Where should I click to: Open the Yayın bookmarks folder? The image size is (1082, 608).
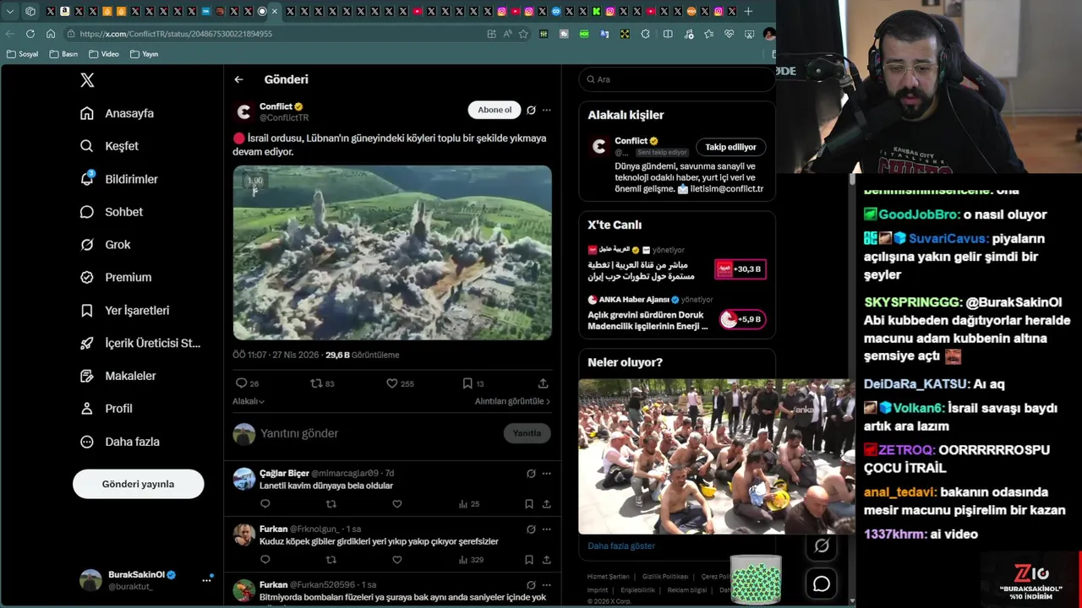click(144, 54)
